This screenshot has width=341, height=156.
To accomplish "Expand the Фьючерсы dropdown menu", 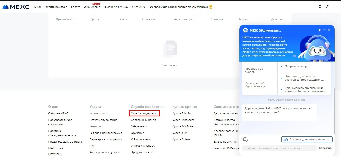I will 92,7.
